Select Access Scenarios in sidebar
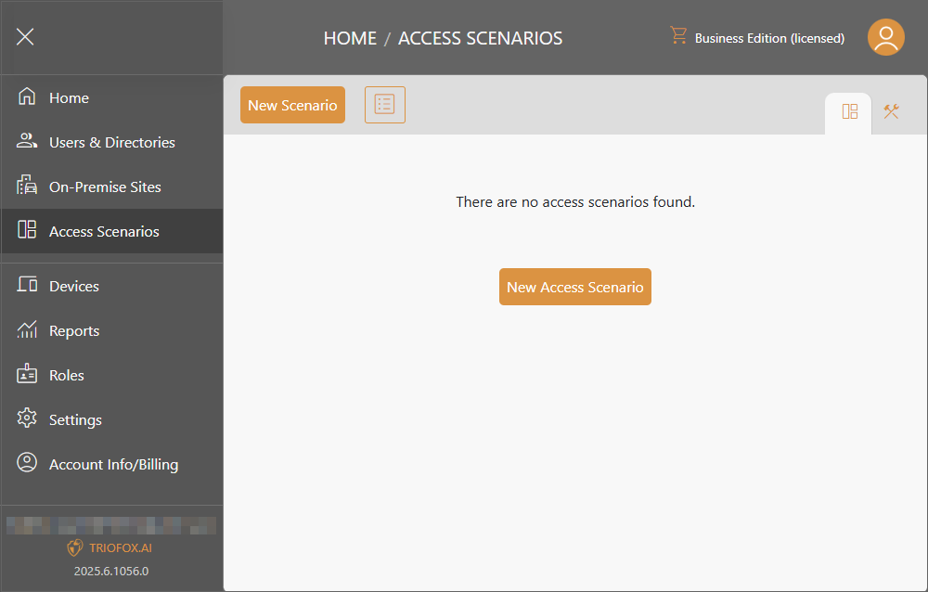The image size is (928, 592). (112, 231)
